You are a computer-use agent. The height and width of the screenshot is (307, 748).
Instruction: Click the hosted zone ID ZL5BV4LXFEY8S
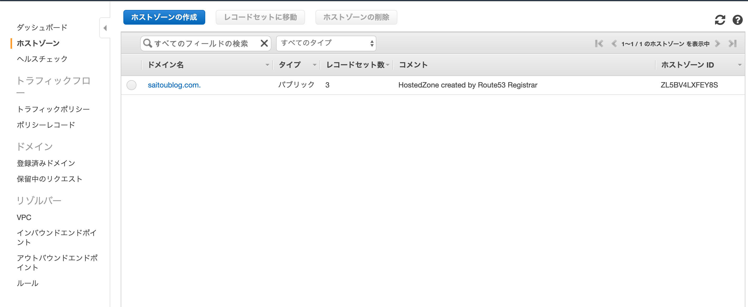point(689,85)
